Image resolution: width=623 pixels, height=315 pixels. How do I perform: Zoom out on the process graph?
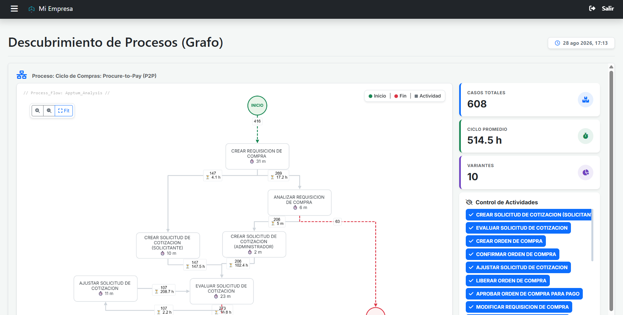(x=49, y=111)
